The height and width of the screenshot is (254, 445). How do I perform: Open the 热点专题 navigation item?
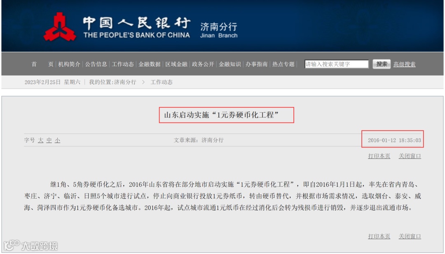click(283, 64)
